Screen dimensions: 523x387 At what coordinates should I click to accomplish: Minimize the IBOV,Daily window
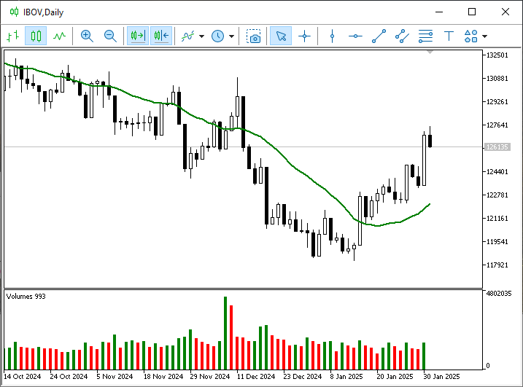point(439,12)
